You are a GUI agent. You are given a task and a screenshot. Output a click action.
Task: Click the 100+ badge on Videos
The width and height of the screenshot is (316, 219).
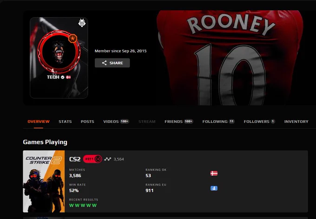(x=125, y=122)
